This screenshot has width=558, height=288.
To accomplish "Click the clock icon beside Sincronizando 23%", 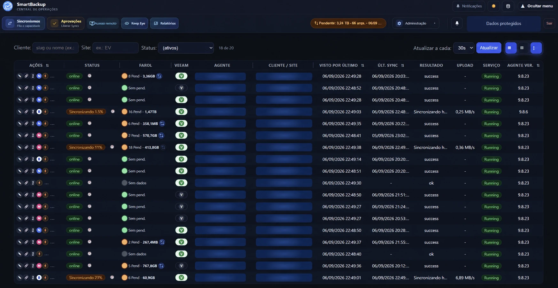I will 112,277.
